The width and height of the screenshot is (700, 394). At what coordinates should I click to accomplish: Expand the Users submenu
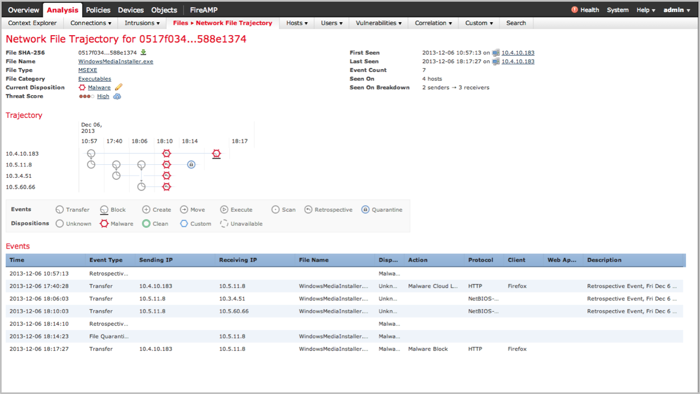[332, 23]
